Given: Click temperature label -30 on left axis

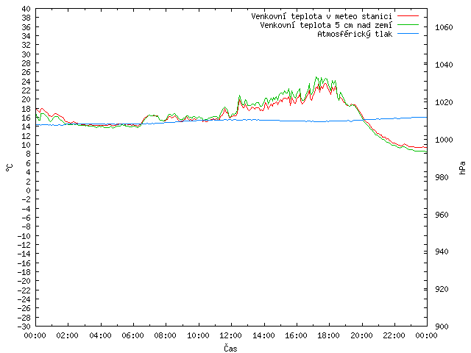Looking at the screenshot, I should point(24,327).
